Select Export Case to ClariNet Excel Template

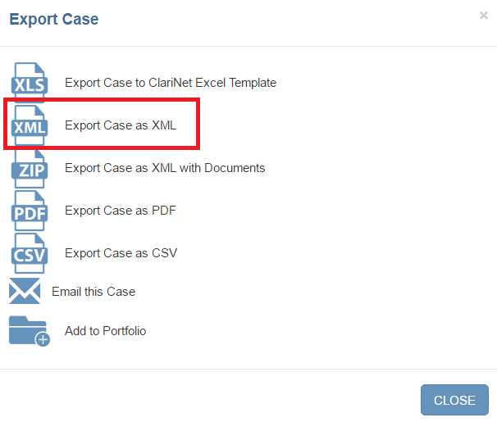click(171, 83)
